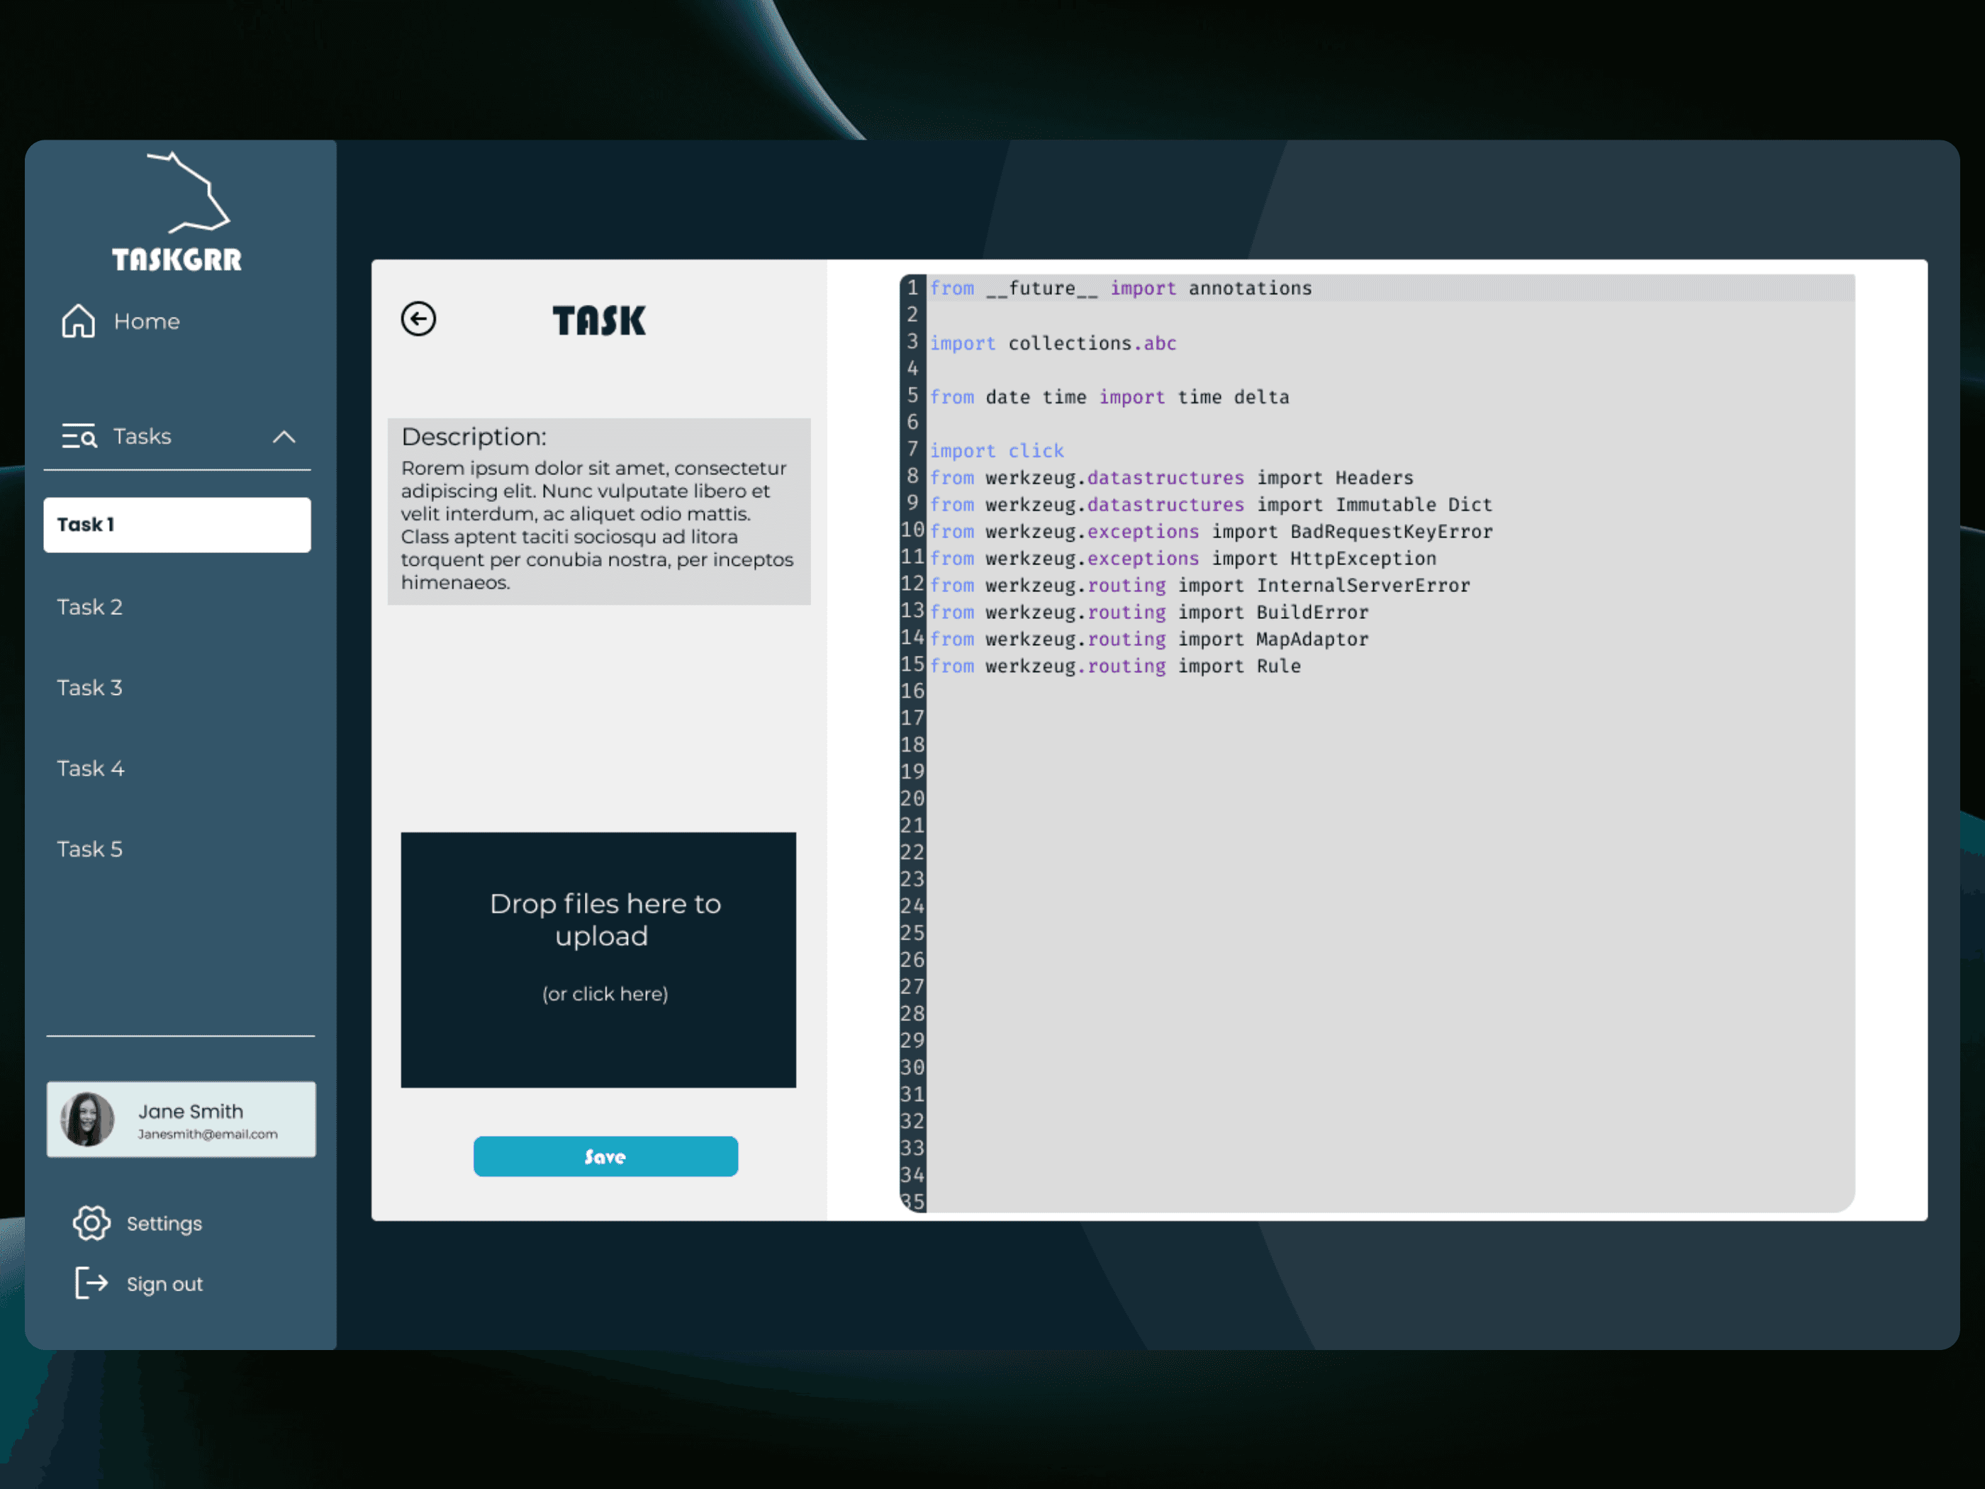Click the Tasks search-list icon
This screenshot has width=1985, height=1489.
79,436
